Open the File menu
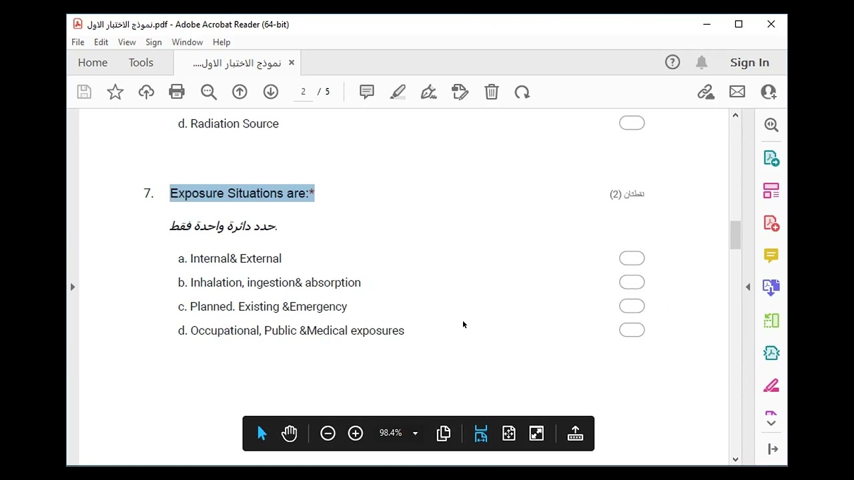 (78, 42)
